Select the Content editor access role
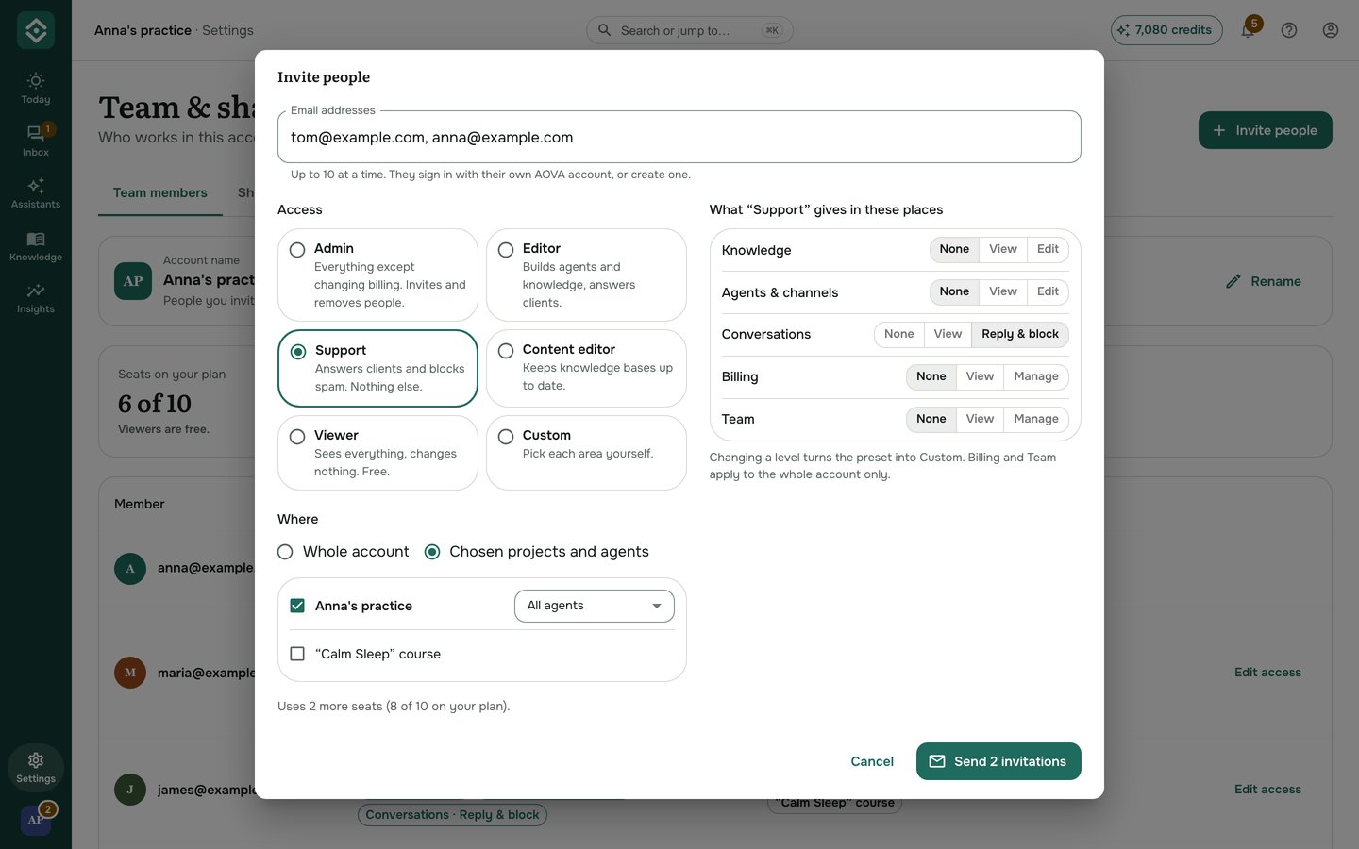The height and width of the screenshot is (849, 1359). click(x=586, y=368)
